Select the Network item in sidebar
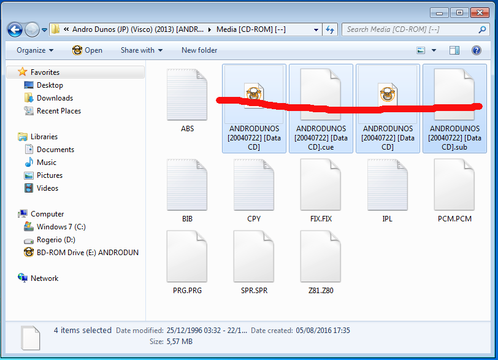 point(44,278)
